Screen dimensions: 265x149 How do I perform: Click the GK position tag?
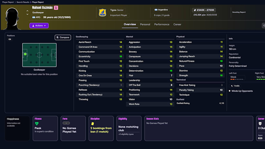coord(10,40)
